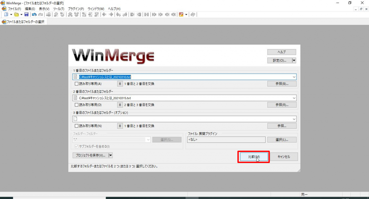Screen dimensions: 369x199
Task: Open the ヘルプ(H) menu
Action: pyautogui.click(x=114, y=9)
